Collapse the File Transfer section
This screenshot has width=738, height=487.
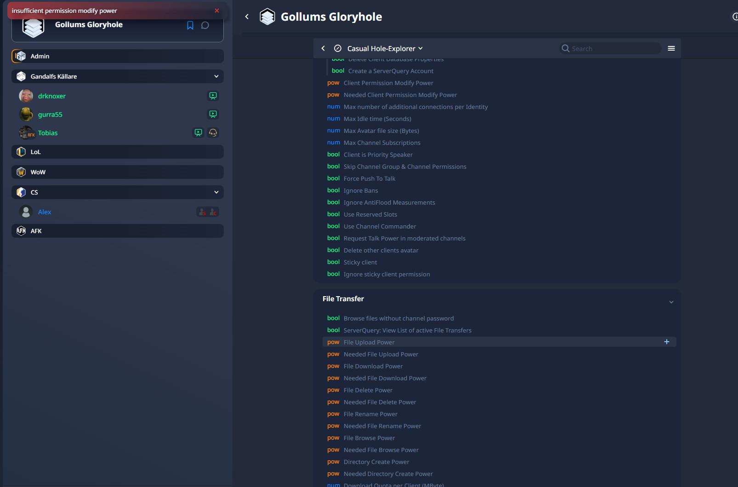[671, 302]
